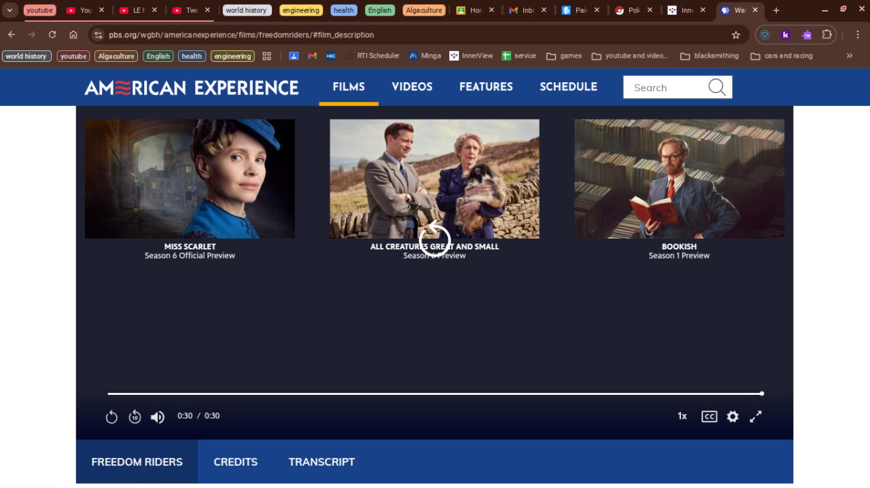The height and width of the screenshot is (488, 870).
Task: Open the service sheets bookmark
Action: tap(519, 56)
